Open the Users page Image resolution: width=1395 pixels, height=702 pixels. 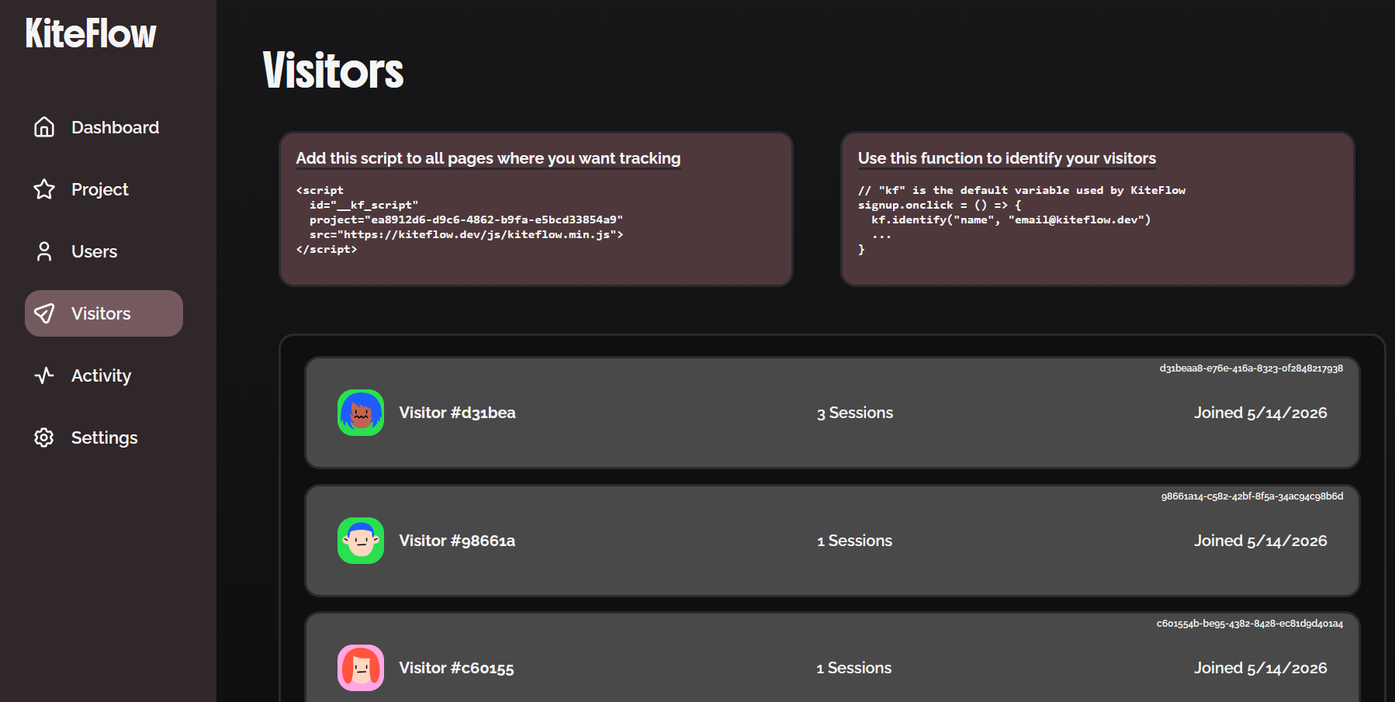point(104,251)
